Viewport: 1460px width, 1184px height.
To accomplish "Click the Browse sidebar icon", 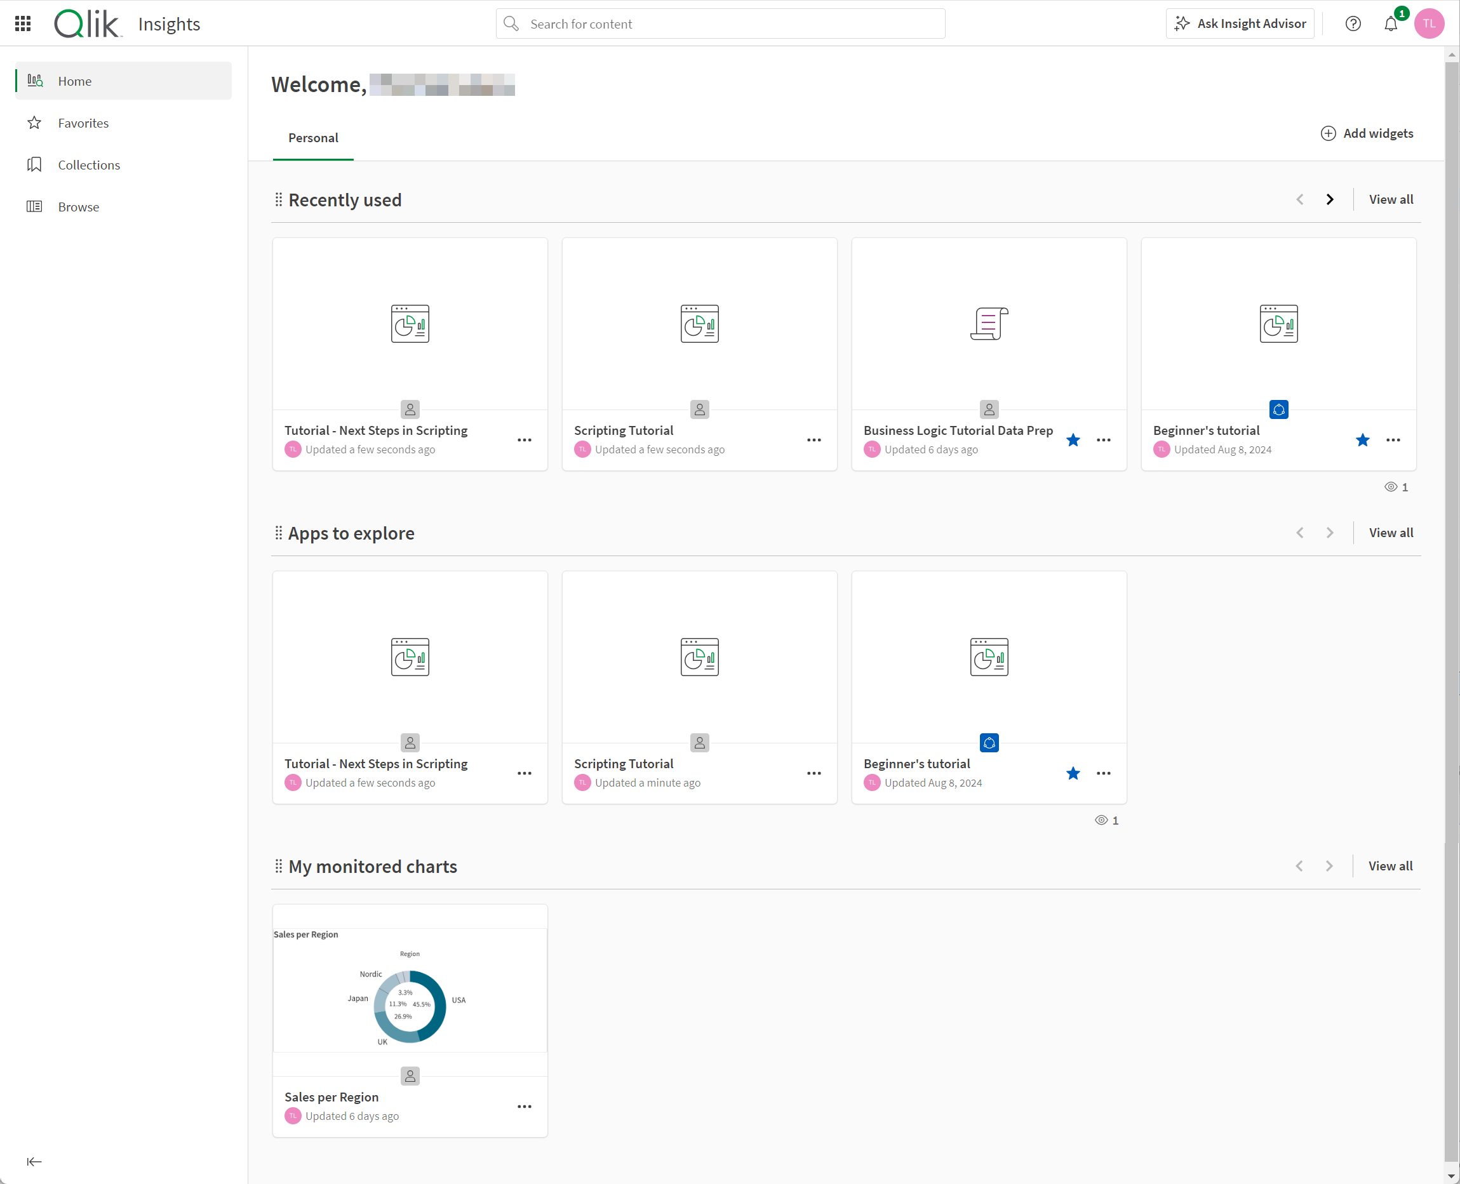I will (x=34, y=206).
